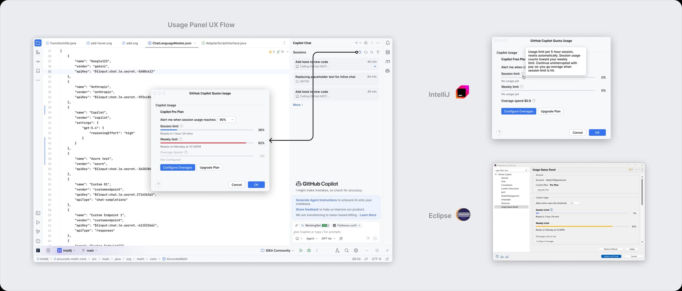Image resolution: width=682 pixels, height=291 pixels.
Task: Open Eclipse alert threshold dropdown
Action: (574, 203)
